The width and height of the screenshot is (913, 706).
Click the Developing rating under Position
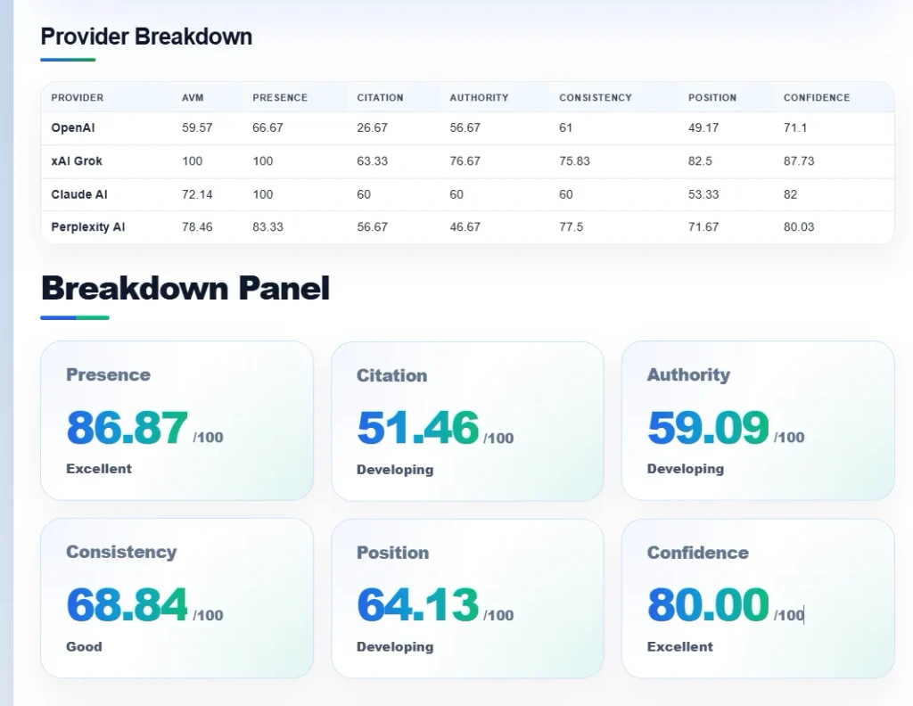395,647
